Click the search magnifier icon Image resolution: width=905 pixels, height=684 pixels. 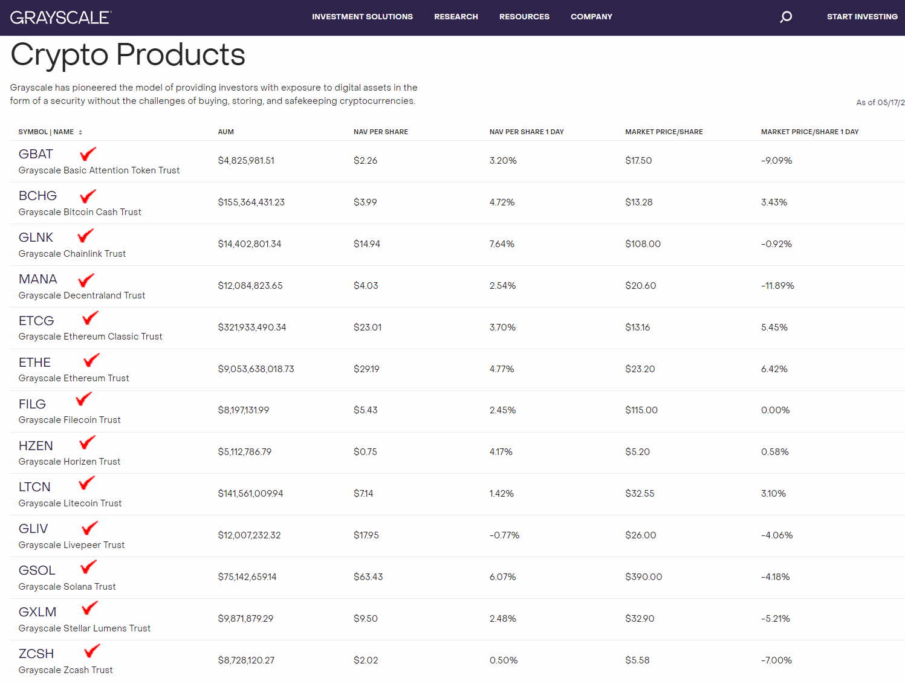[785, 17]
